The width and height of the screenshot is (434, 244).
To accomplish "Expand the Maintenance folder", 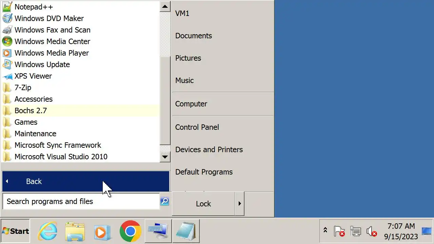I will (x=80, y=134).
